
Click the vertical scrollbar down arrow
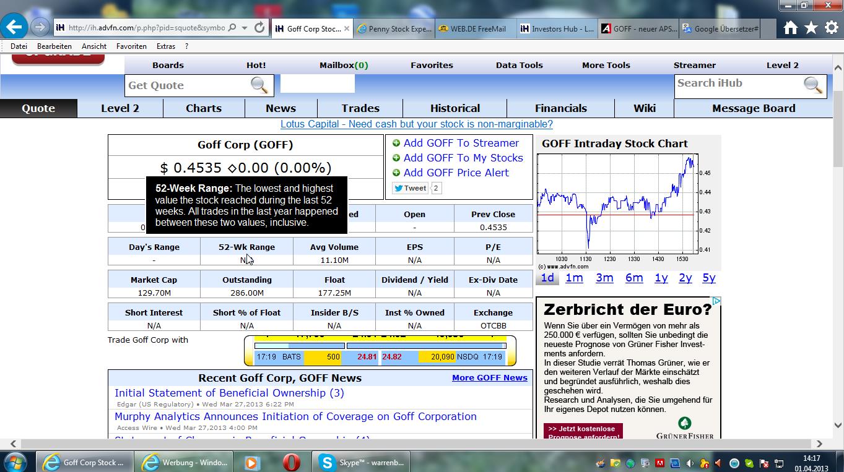(838, 425)
